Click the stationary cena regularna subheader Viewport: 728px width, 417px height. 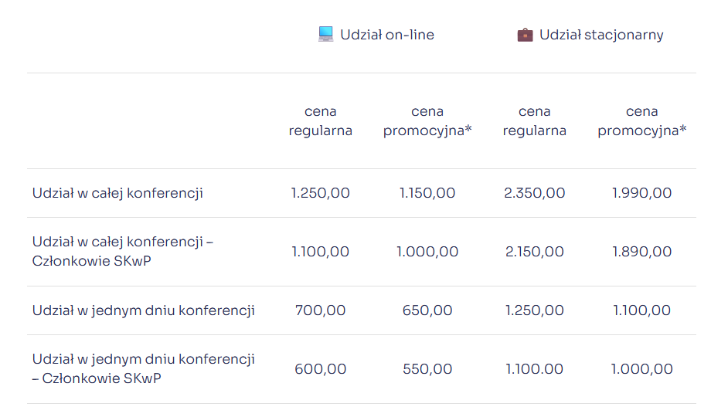(x=535, y=121)
